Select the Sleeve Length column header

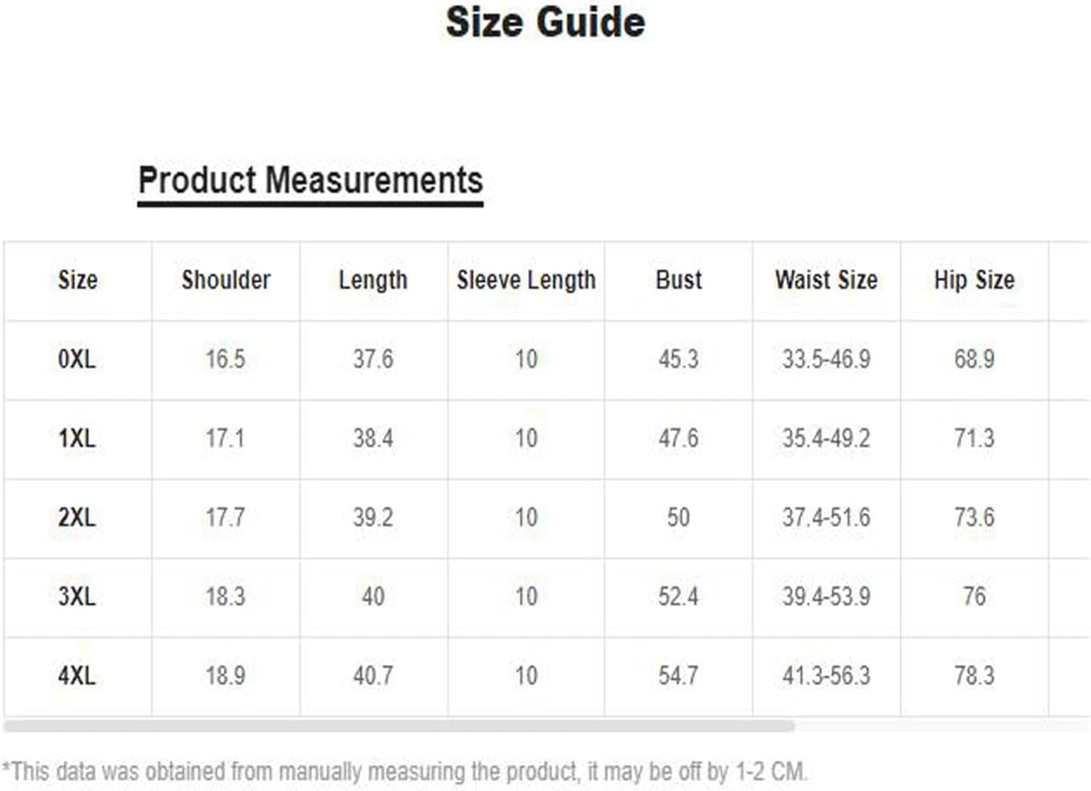pyautogui.click(x=526, y=280)
